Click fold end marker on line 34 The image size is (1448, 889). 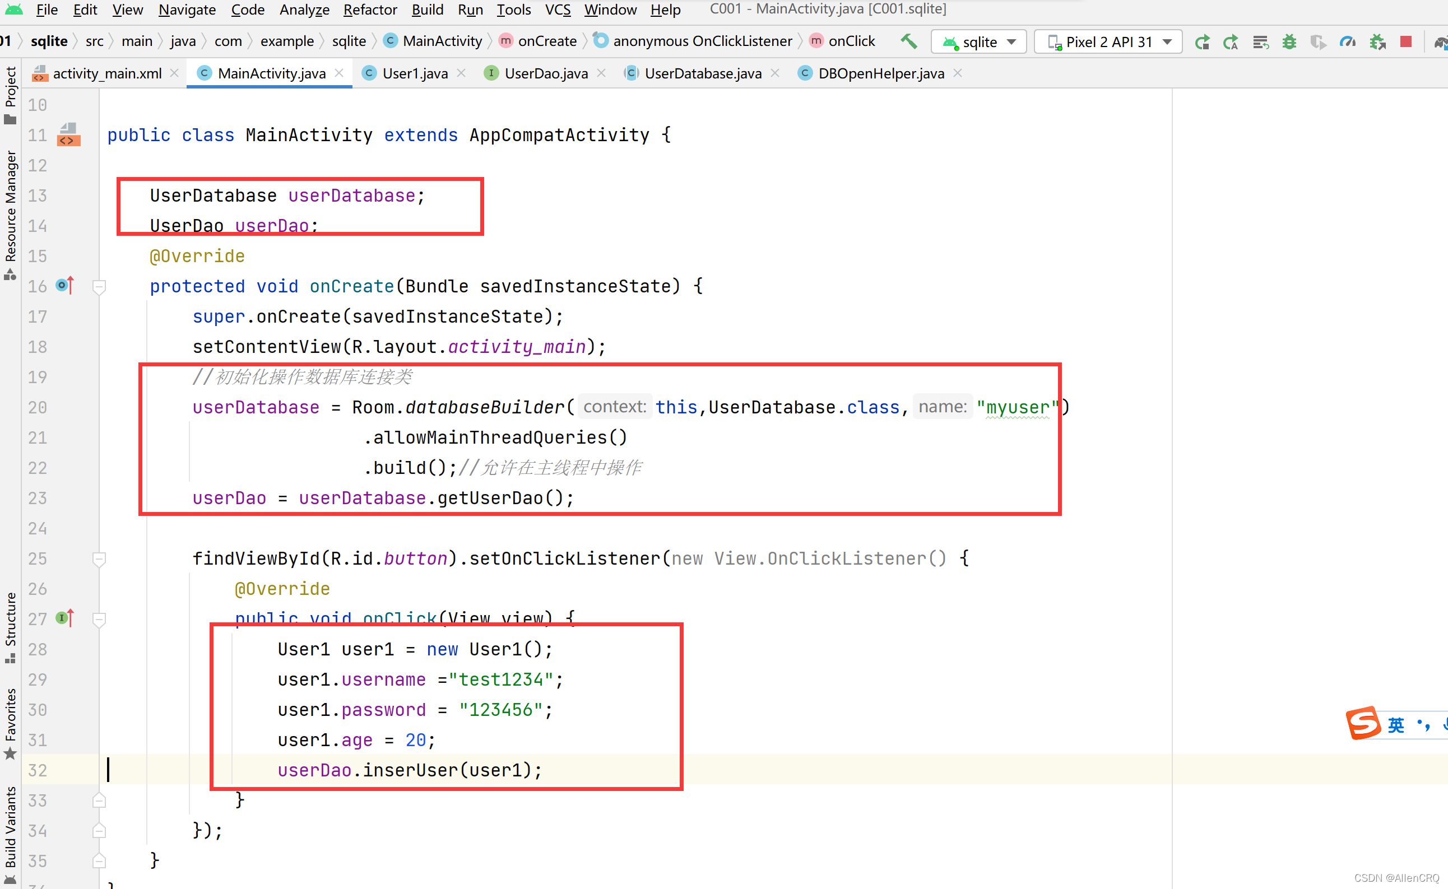[99, 830]
